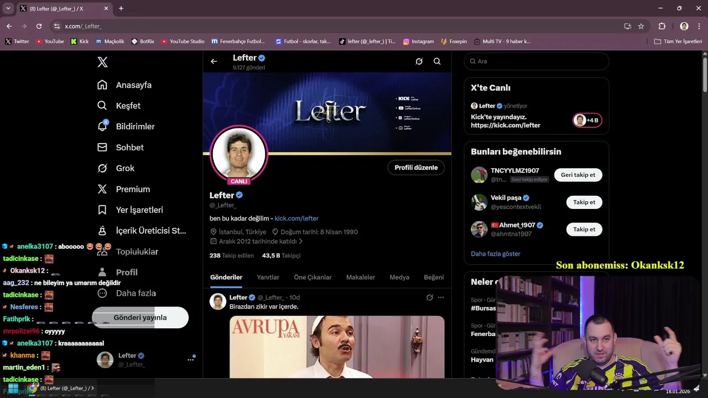Viewport: 708px width, 398px height.
Task: Open the YouTube bookmark
Action: click(x=50, y=41)
